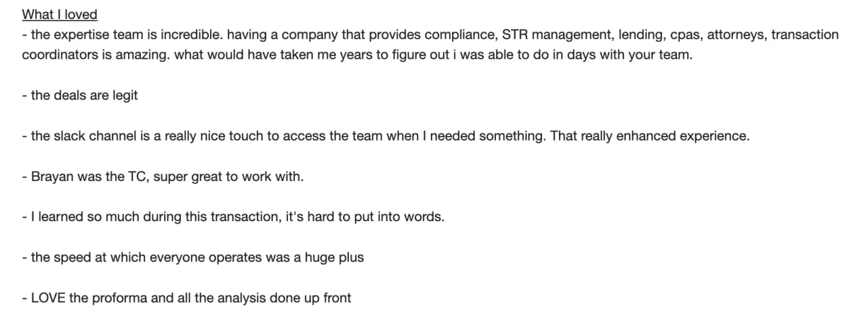
Task: Click the underlined 'What I loved' heading
Action: pos(59,14)
